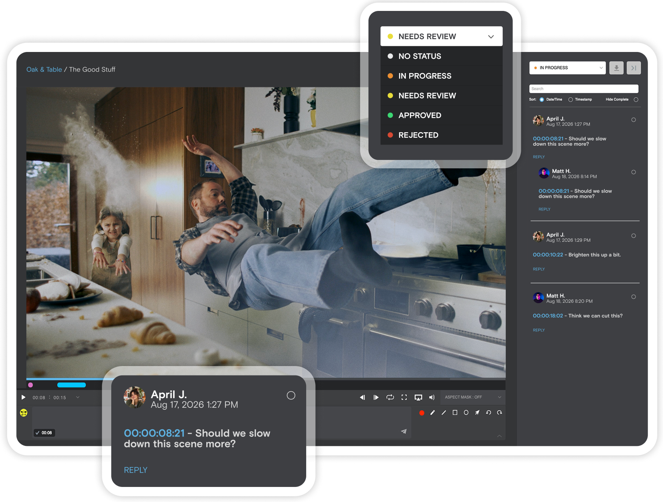Select the freehand pencil draw tool
663x502 pixels.
coord(433,413)
